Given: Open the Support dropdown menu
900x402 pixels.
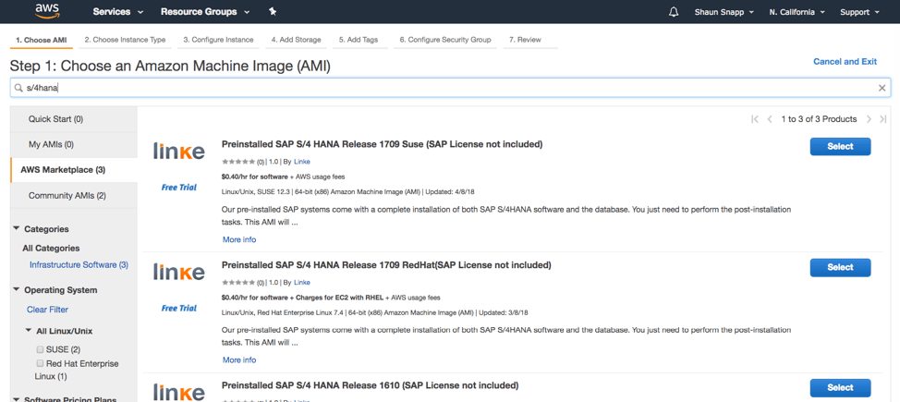Looking at the screenshot, I should [860, 12].
